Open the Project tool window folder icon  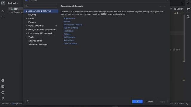click(x=3, y=3)
